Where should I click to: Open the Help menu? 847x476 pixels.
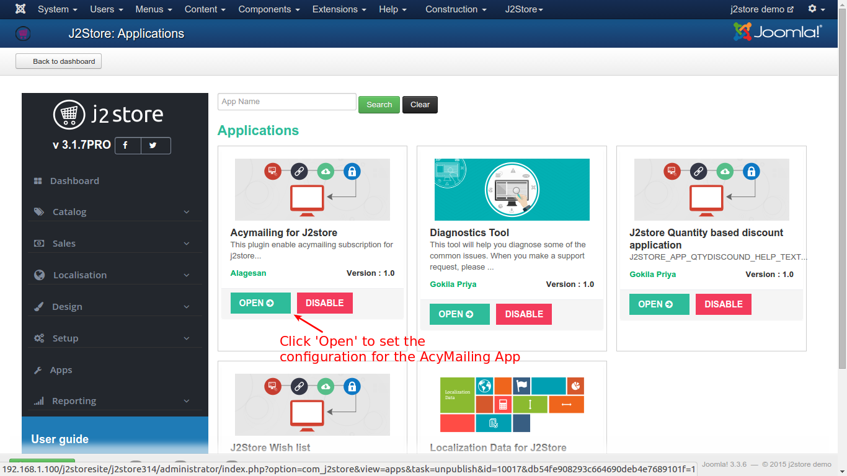pos(393,9)
